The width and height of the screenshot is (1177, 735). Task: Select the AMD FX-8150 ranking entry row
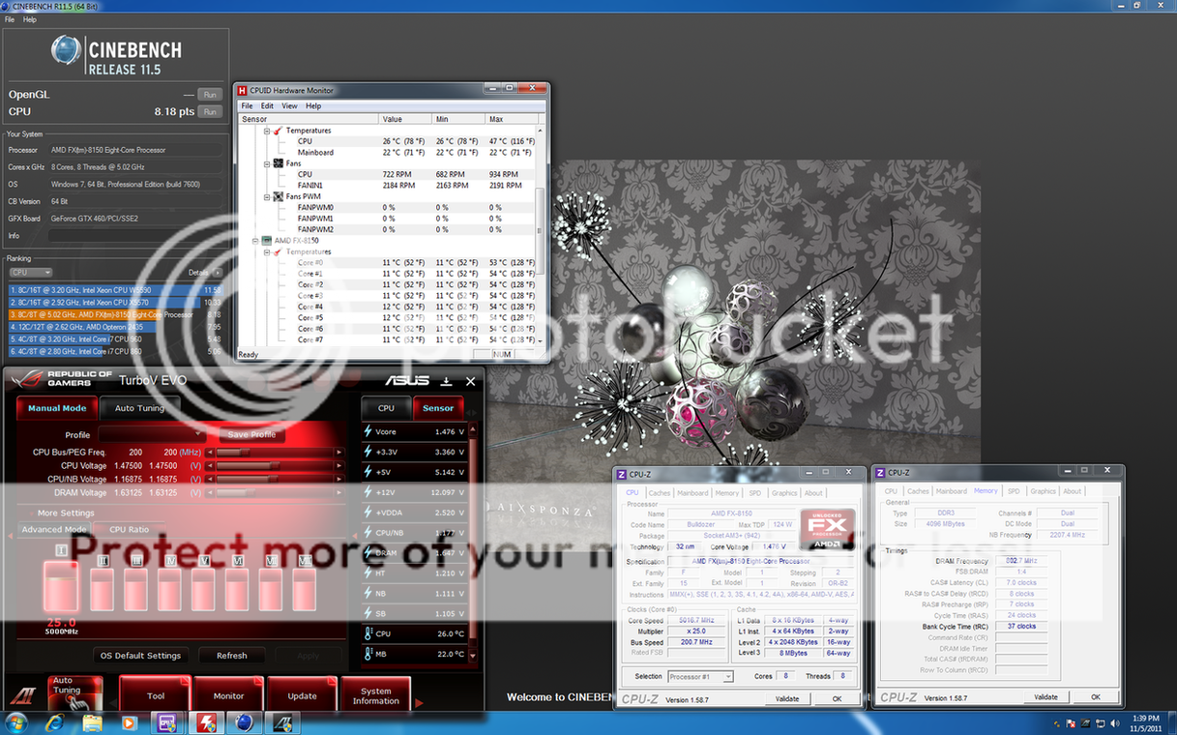pos(115,314)
